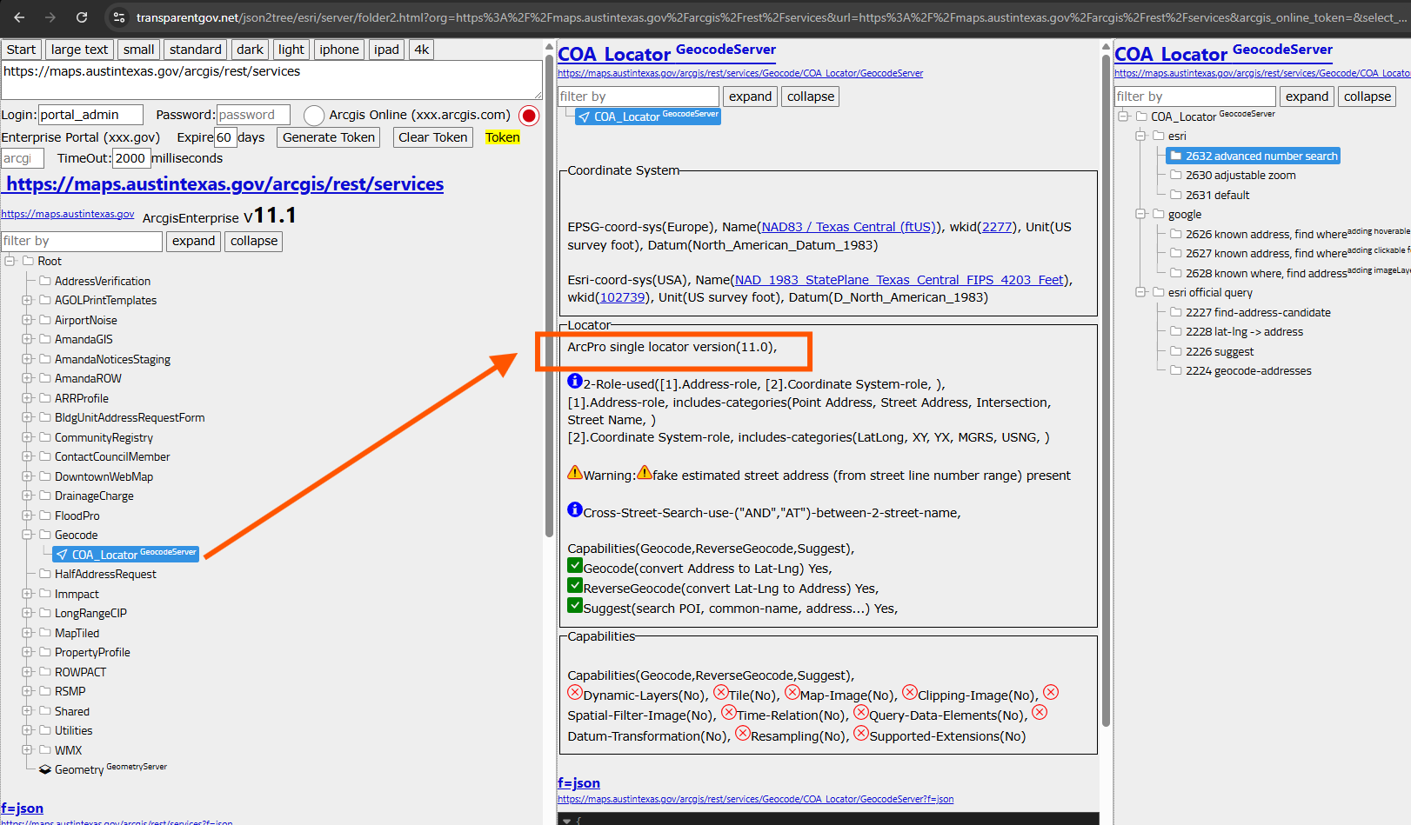
Task: Click the info icon beside Cross-Street-Search
Action: tap(574, 509)
